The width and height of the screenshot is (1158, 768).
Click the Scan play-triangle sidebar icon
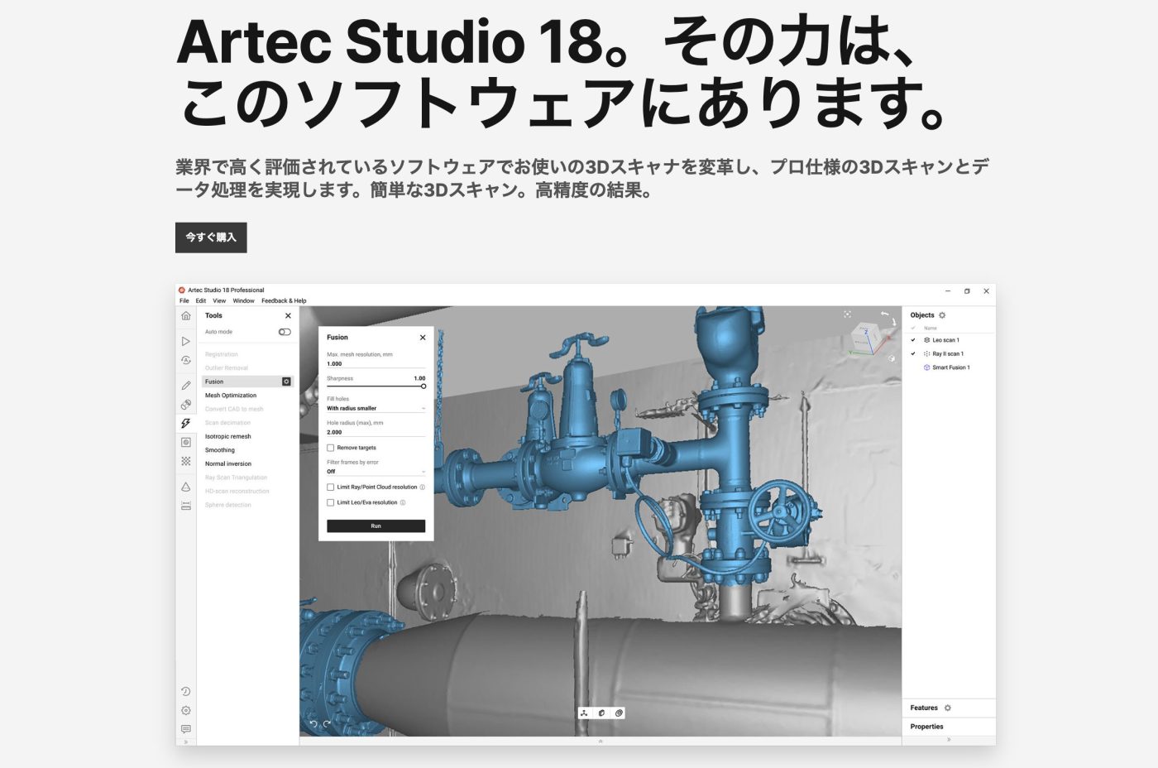(186, 341)
